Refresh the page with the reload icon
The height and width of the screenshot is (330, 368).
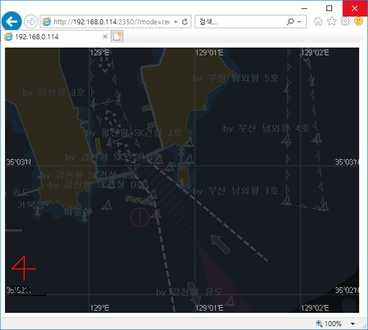(185, 22)
